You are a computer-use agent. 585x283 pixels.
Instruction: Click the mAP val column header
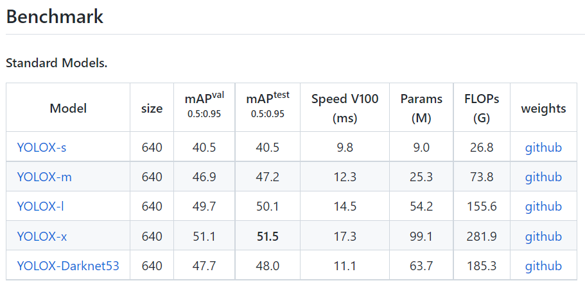[204, 106]
